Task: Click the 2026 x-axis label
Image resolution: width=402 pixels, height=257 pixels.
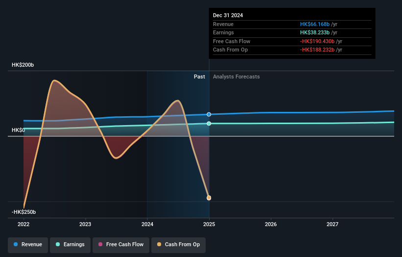Action: (271, 225)
